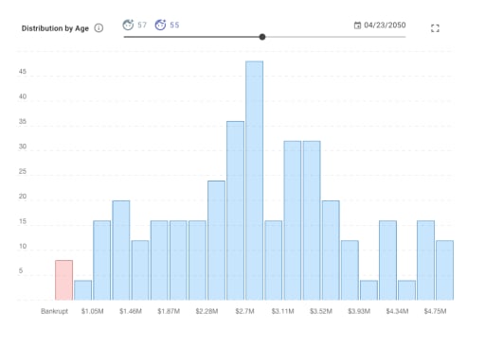
Task: Expand the chart with the fullscreen icon
Action: [435, 28]
